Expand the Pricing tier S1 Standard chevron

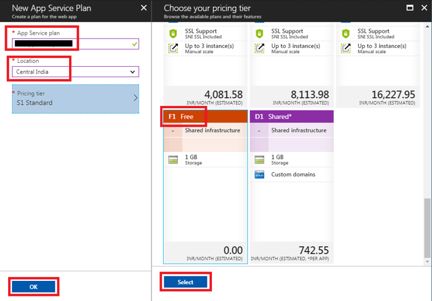click(135, 98)
